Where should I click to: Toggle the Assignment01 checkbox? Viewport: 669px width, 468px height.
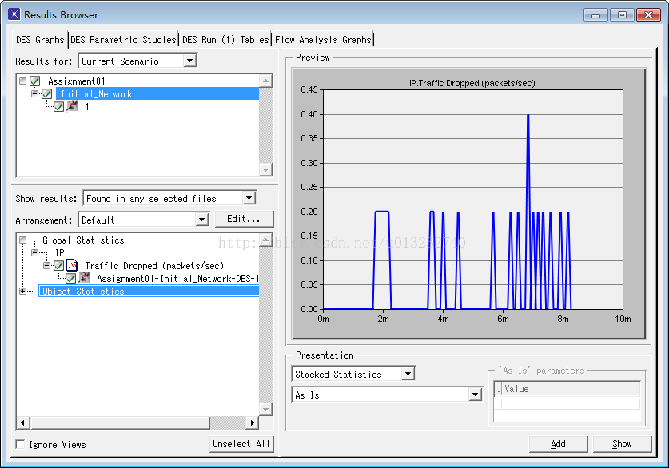click(x=35, y=81)
